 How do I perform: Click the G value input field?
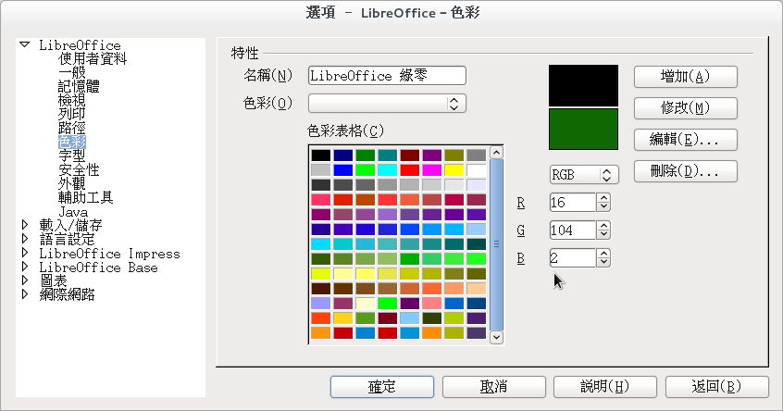coord(573,230)
